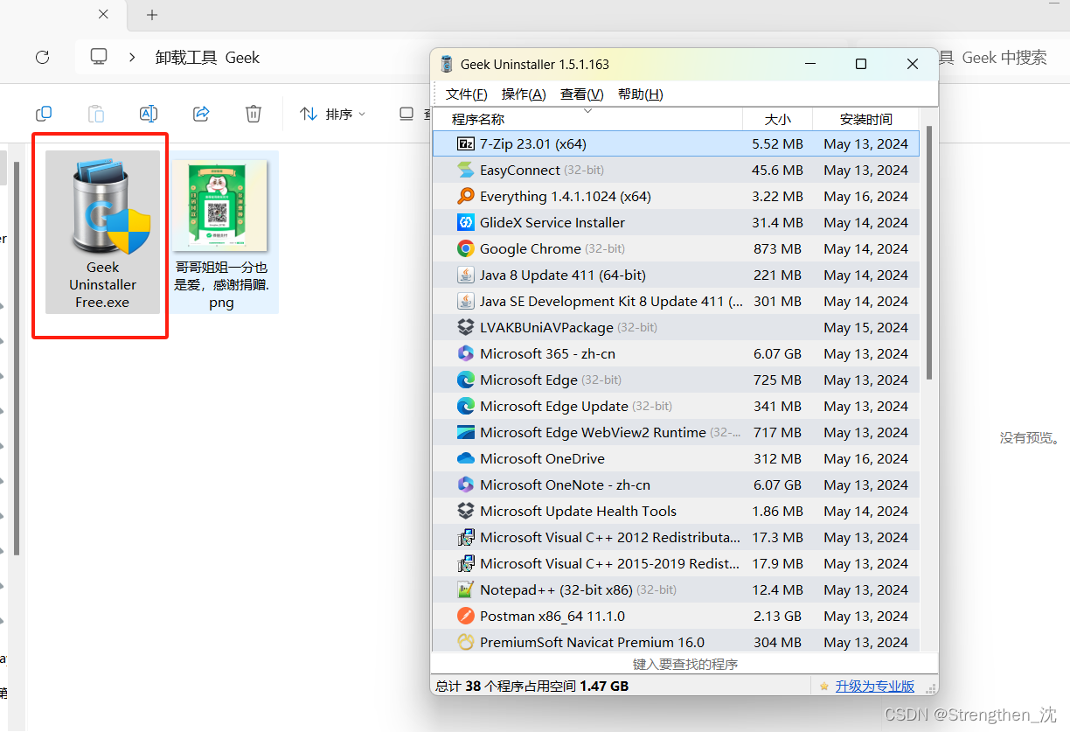Click the May 15, 2024 date cell
The image size is (1070, 732).
(865, 327)
